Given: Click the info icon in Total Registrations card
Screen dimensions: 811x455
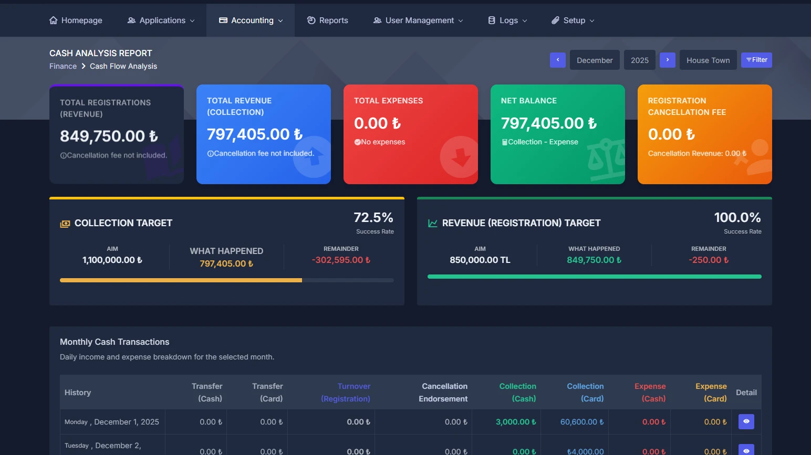Looking at the screenshot, I should 64,155.
